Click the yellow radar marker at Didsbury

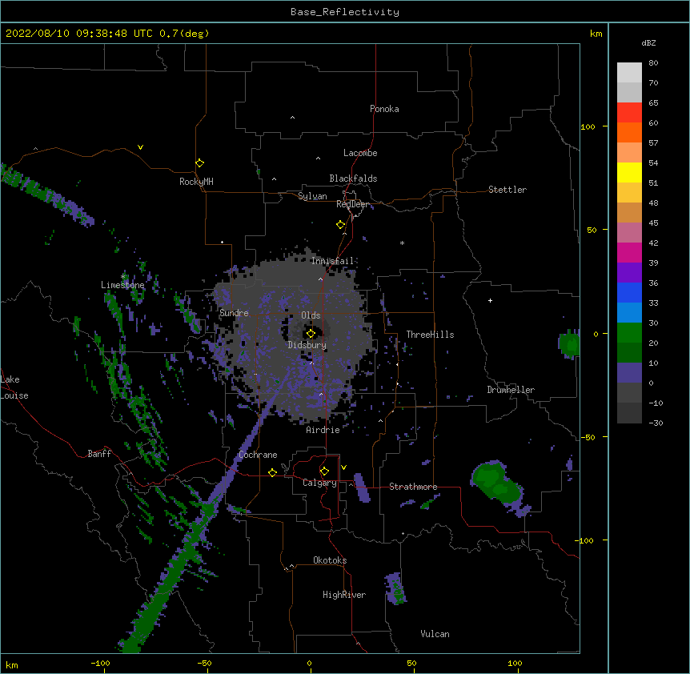tap(311, 334)
